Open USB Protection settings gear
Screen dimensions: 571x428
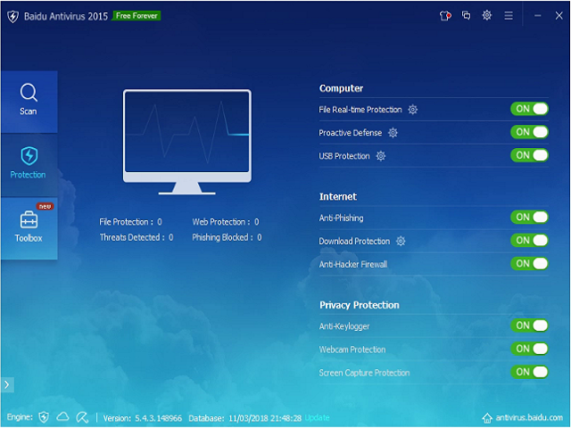click(381, 156)
